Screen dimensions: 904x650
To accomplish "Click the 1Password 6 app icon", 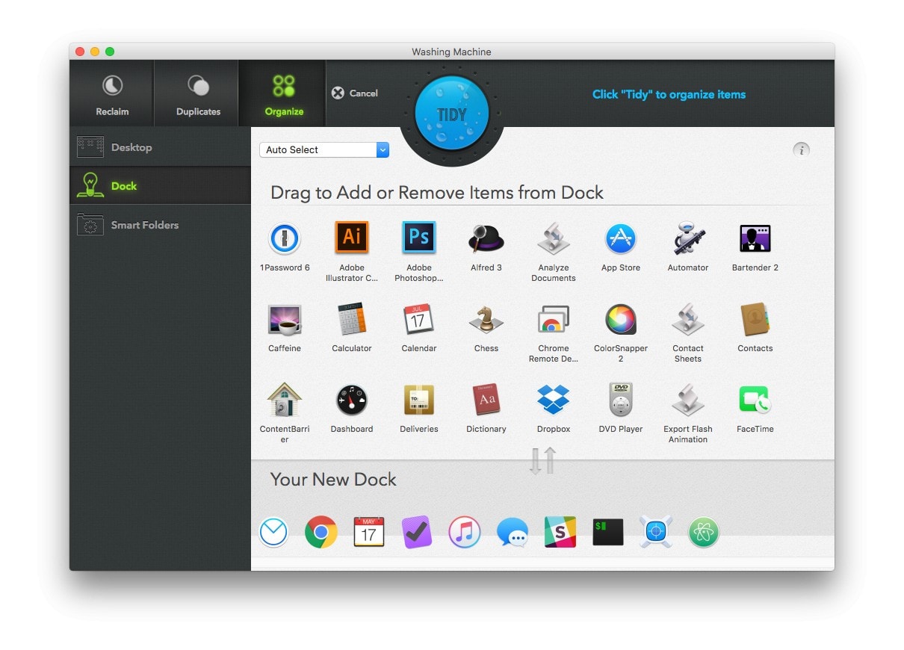I will [x=284, y=239].
